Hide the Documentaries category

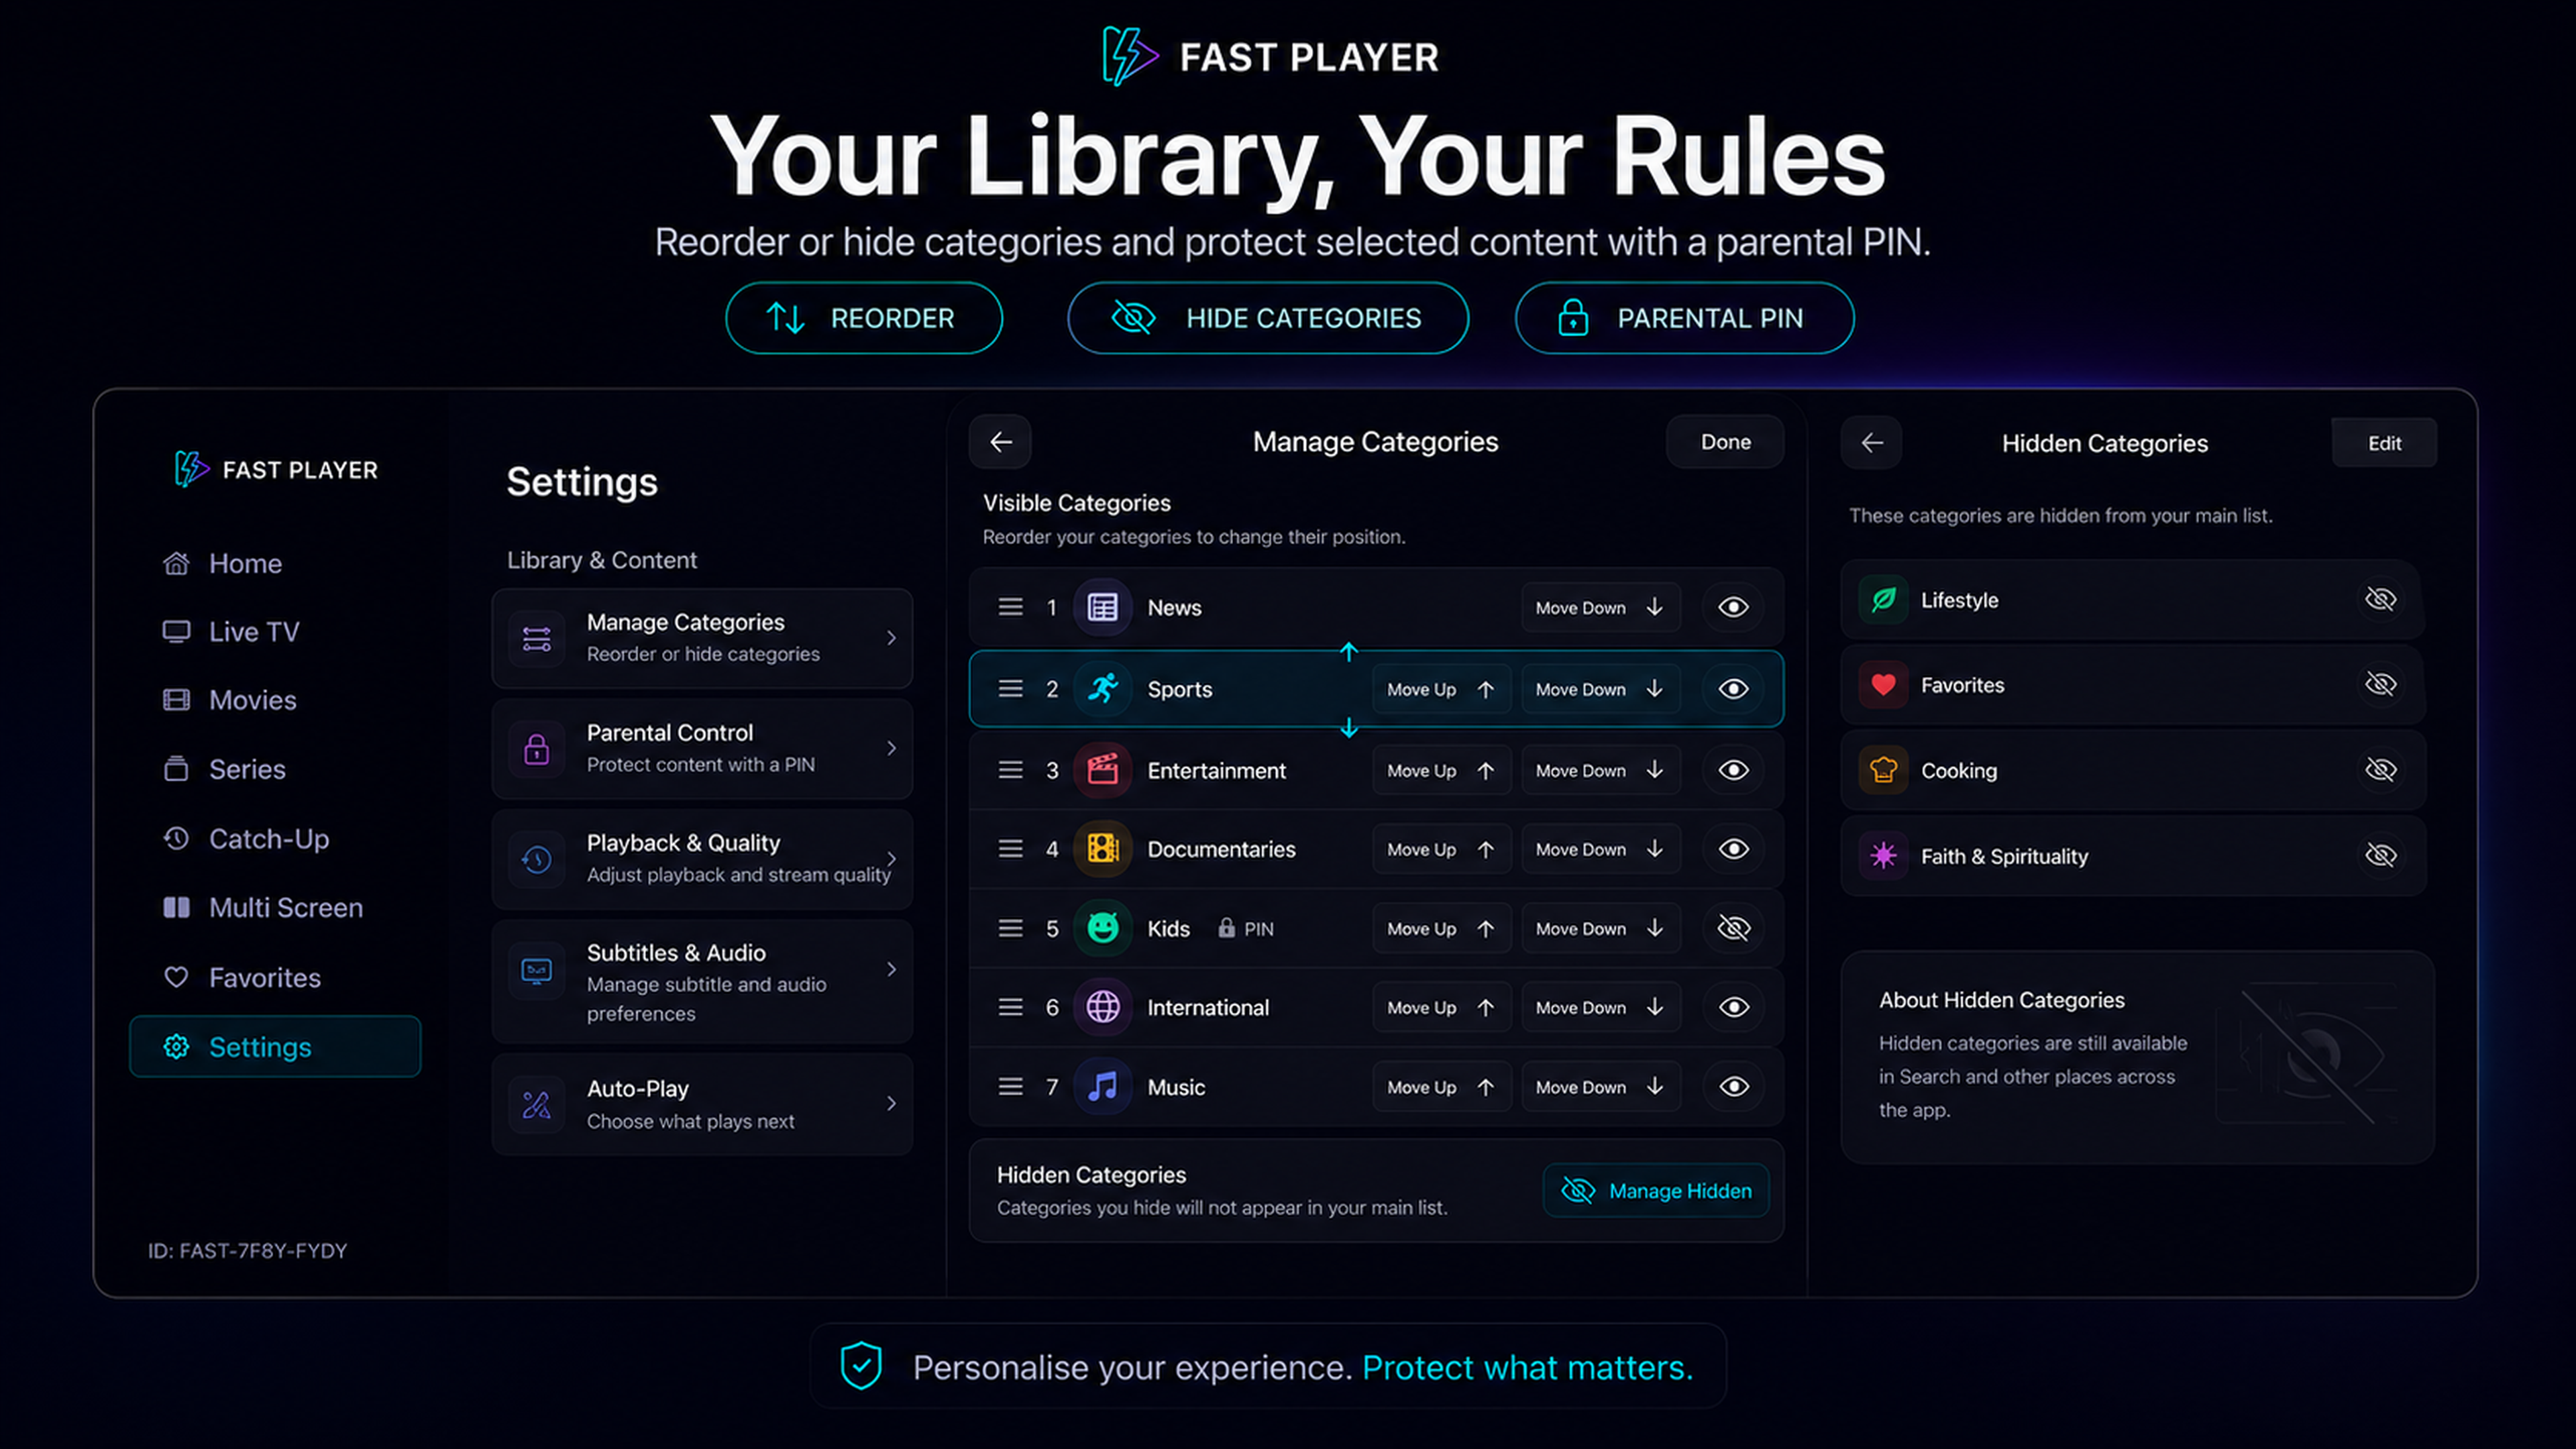click(x=1733, y=849)
